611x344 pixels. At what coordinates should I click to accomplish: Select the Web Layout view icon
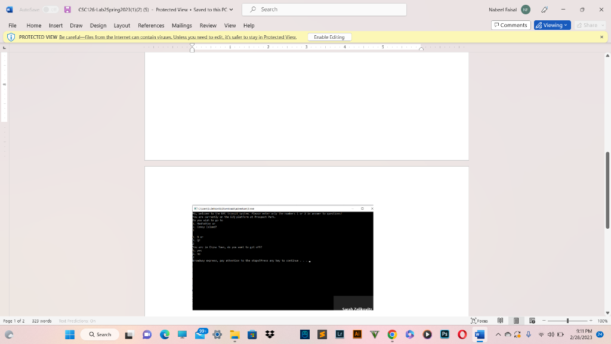tap(533, 320)
